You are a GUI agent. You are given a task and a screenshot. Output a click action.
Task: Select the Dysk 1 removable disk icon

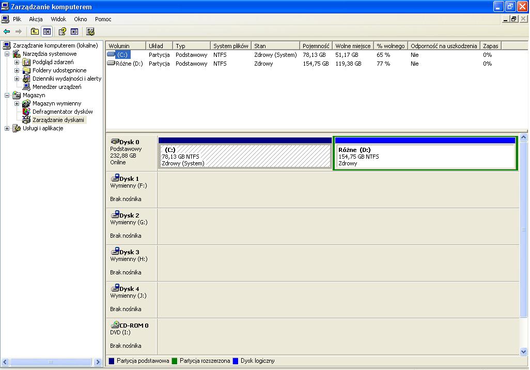point(115,178)
